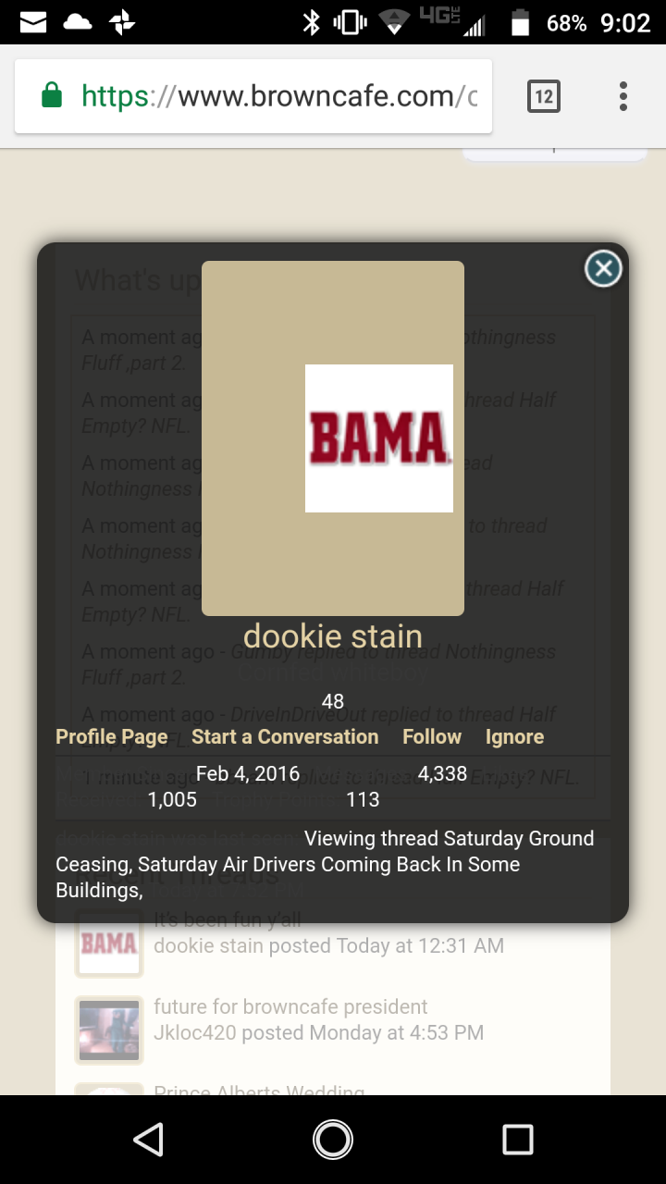The height and width of the screenshot is (1184, 666).
Task: Select Start a Conversation link
Action: tap(285, 737)
